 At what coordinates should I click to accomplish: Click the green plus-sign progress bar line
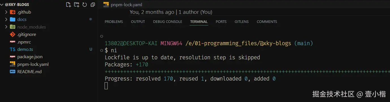(247, 72)
